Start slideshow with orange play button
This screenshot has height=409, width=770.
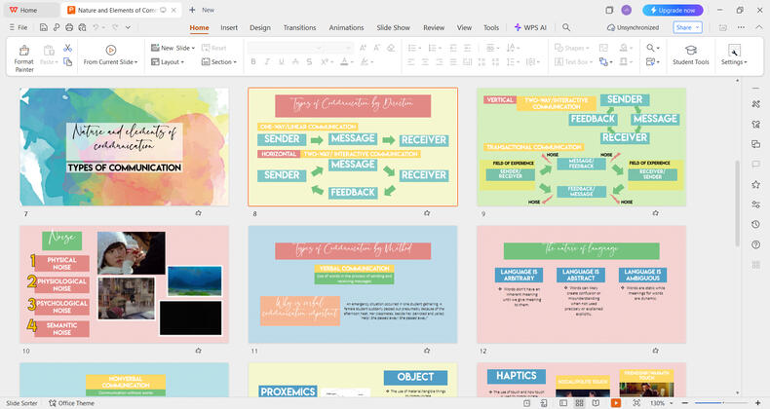pyautogui.click(x=615, y=403)
